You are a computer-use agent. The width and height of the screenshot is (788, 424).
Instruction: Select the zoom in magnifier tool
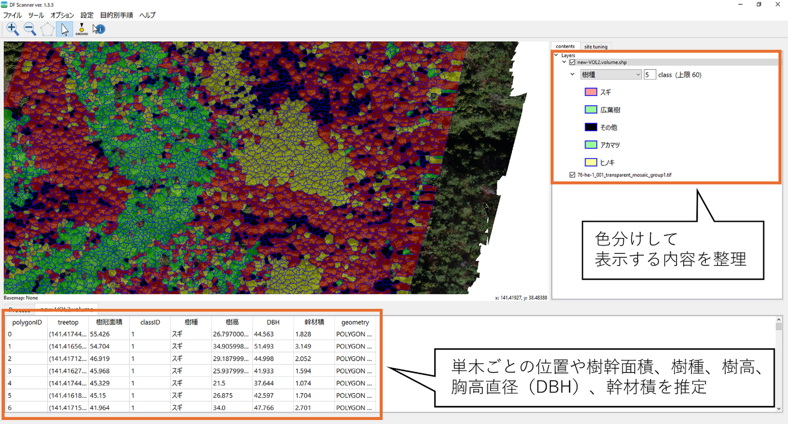pos(13,29)
